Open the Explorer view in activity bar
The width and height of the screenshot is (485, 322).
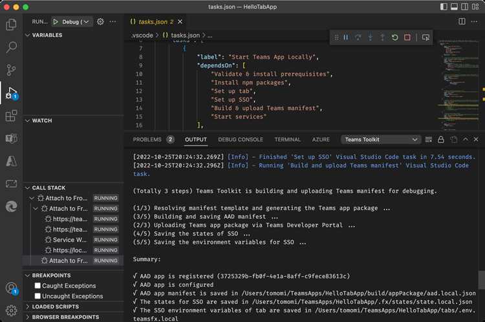click(x=11, y=25)
